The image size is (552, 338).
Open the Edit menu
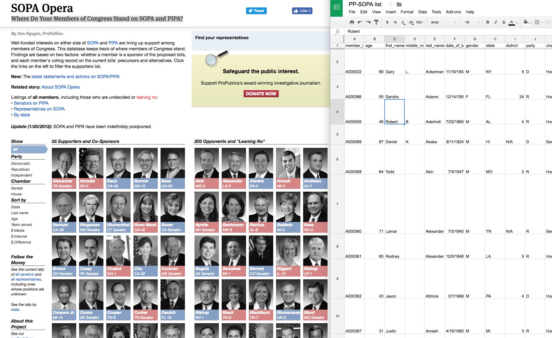pyautogui.click(x=364, y=12)
